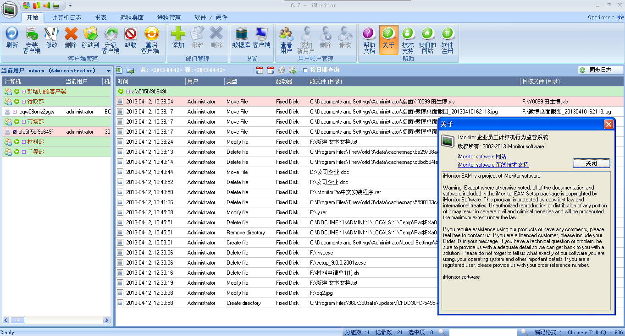The image size is (625, 336).
Task: Open iMonitor software 网站 link
Action: click(x=482, y=157)
